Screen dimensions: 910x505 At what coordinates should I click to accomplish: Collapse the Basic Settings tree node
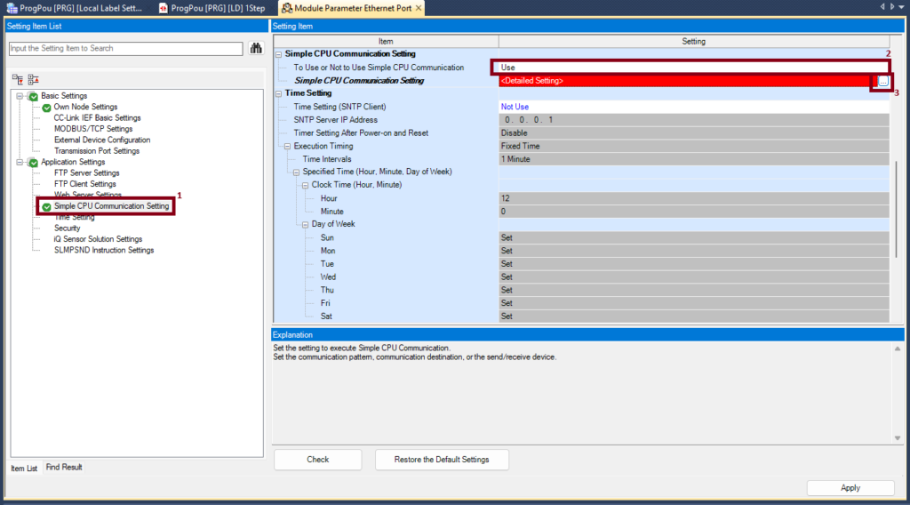(x=19, y=96)
